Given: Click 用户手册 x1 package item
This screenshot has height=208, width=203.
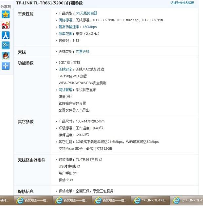Looking at the screenshot, I should 68,173.
